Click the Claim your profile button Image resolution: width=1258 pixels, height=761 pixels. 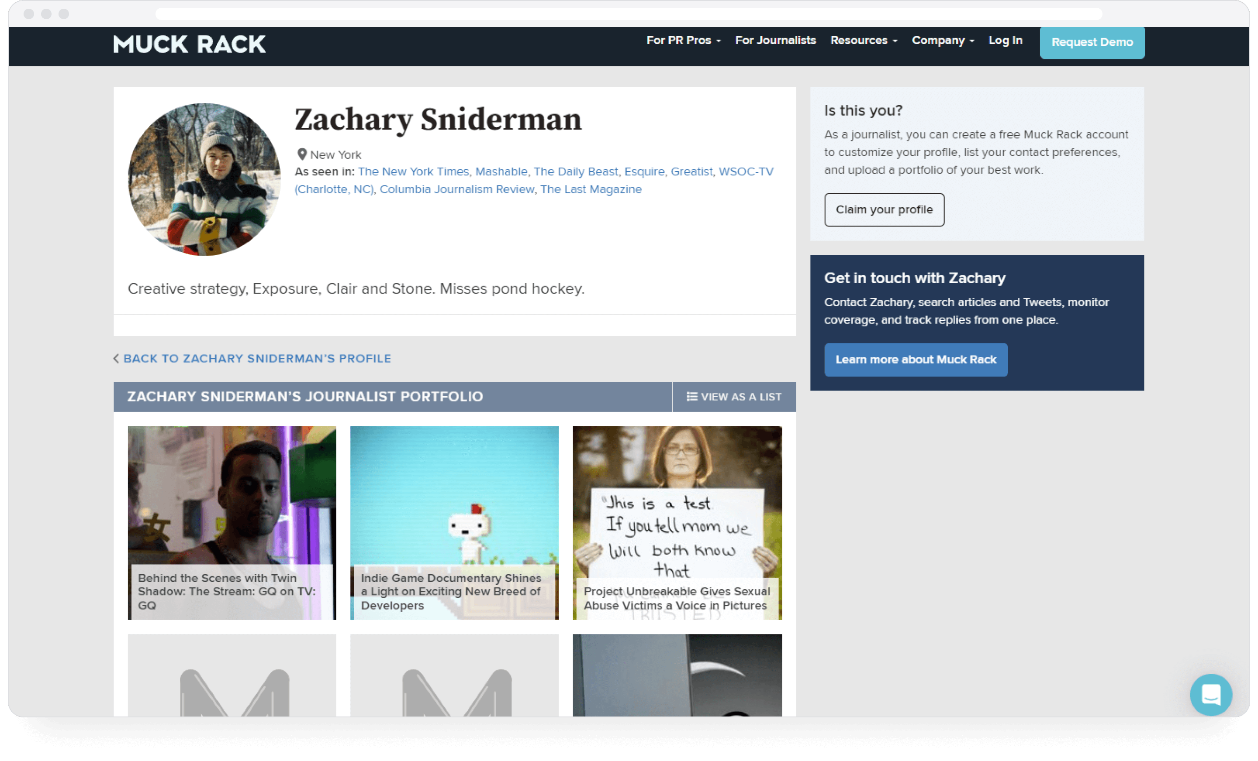point(884,208)
